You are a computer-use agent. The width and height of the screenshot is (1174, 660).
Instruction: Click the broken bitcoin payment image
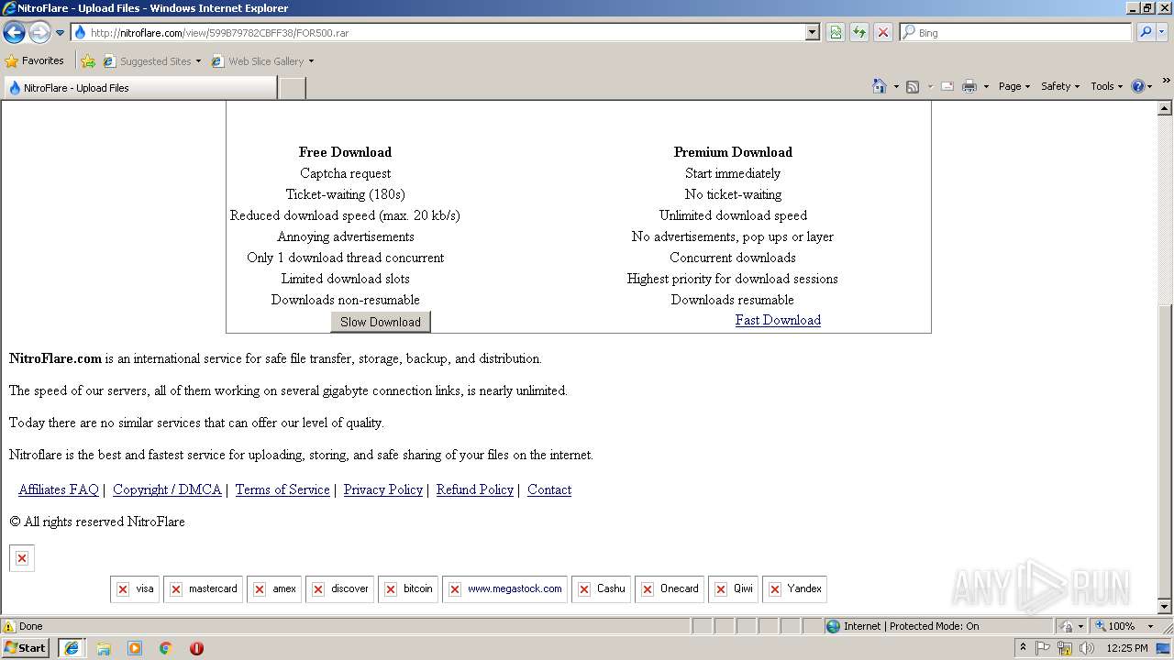pos(408,588)
